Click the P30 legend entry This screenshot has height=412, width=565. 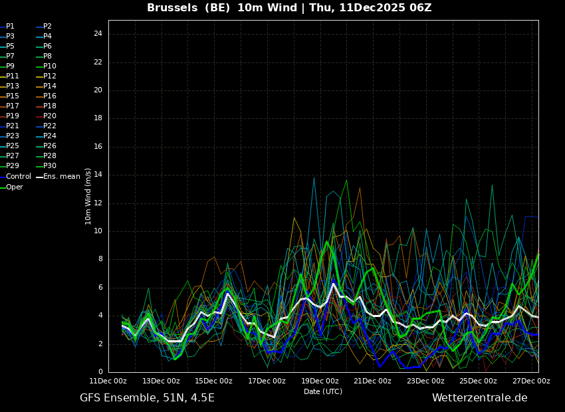click(x=46, y=165)
